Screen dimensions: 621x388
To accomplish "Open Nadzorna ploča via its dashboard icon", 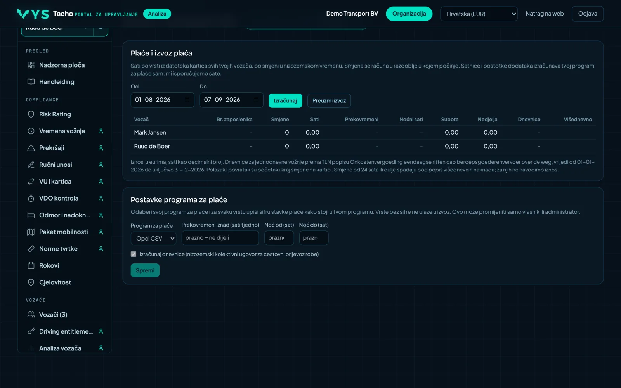I will point(31,65).
